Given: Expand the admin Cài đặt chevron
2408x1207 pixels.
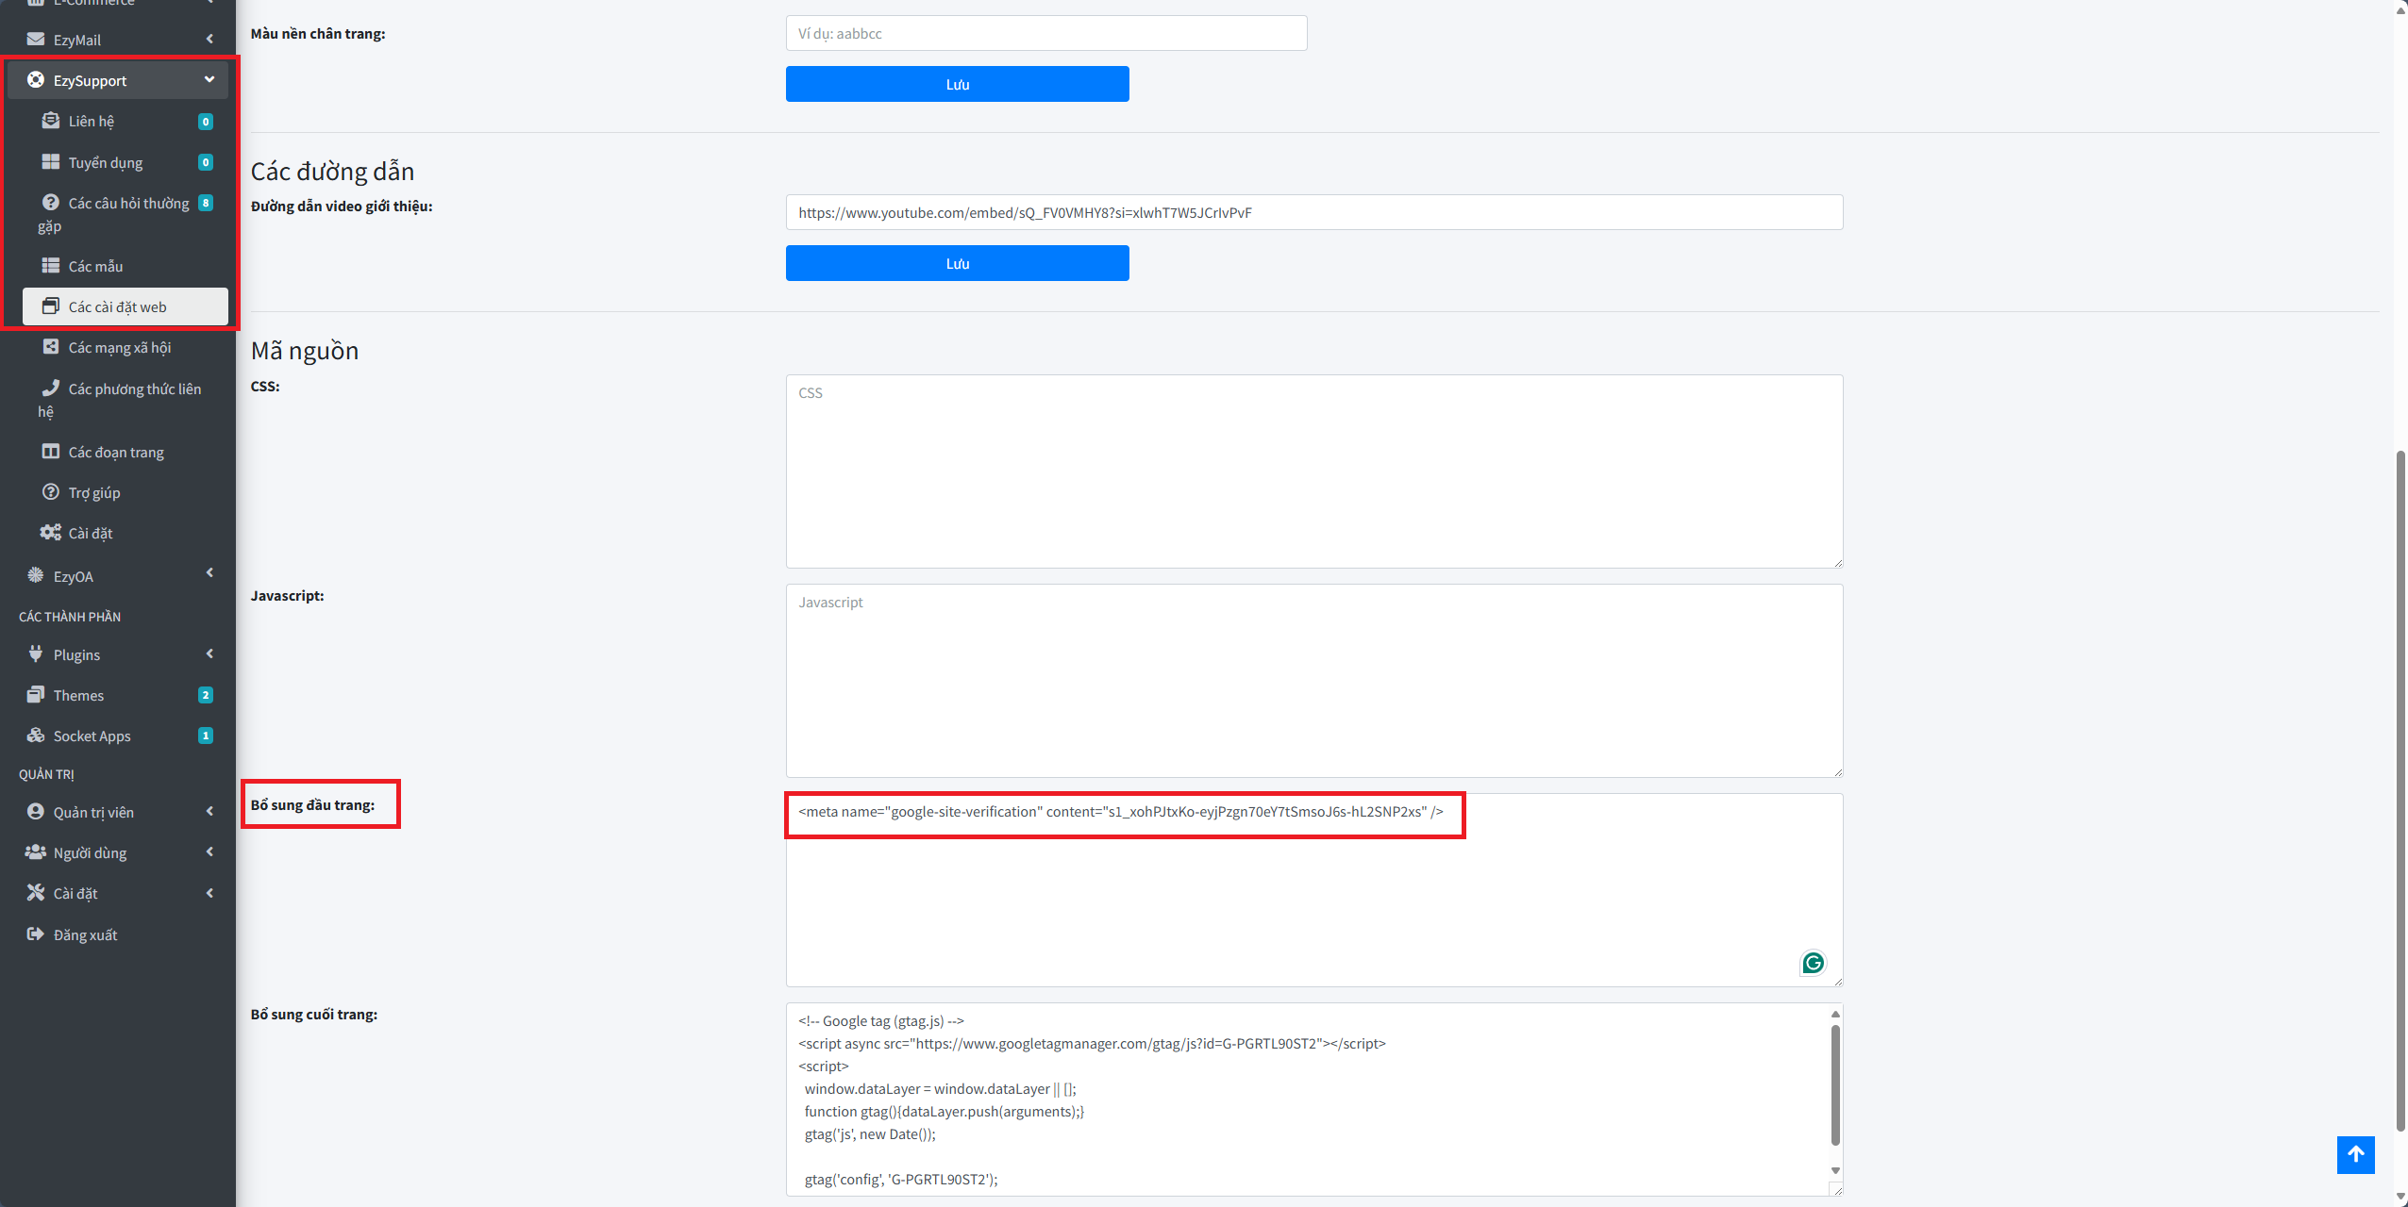Looking at the screenshot, I should [209, 893].
